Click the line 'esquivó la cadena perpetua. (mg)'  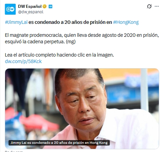point(40,42)
